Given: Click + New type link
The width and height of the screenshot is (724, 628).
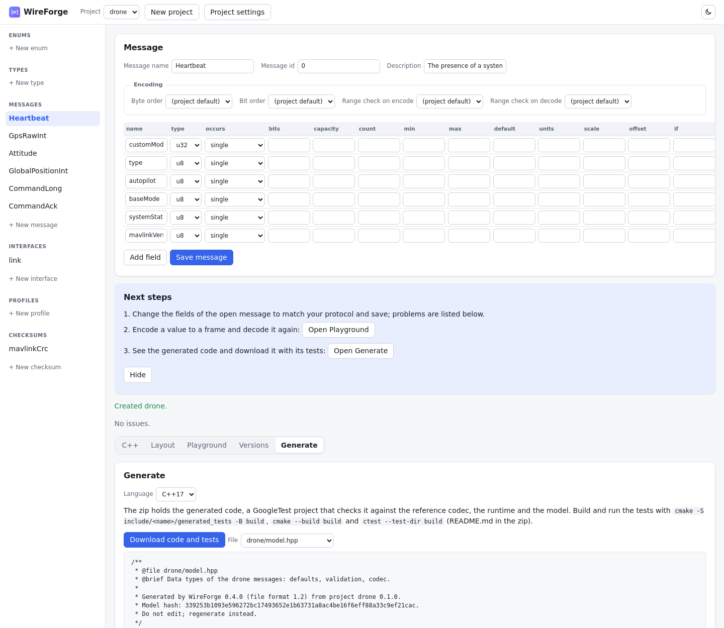Looking at the screenshot, I should click(x=26, y=83).
